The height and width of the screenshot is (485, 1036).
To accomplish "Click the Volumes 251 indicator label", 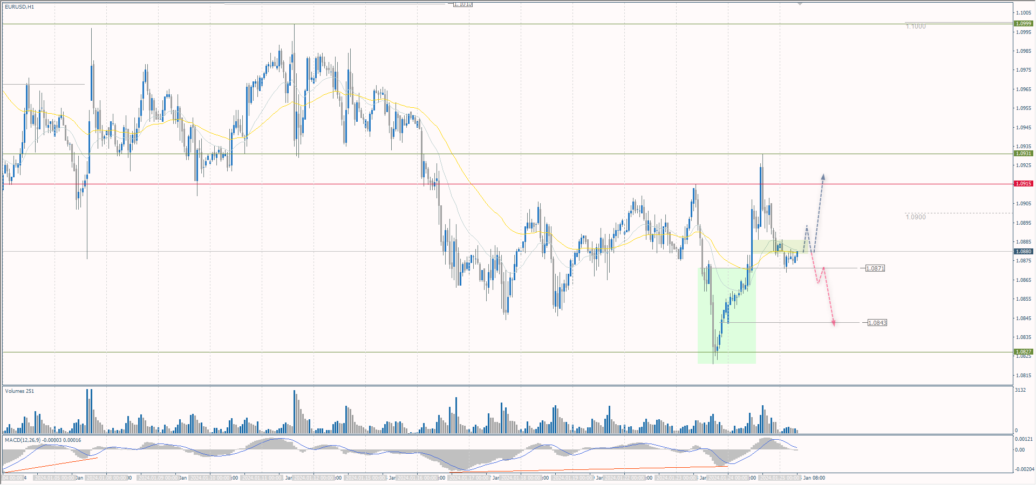I will pyautogui.click(x=19, y=391).
